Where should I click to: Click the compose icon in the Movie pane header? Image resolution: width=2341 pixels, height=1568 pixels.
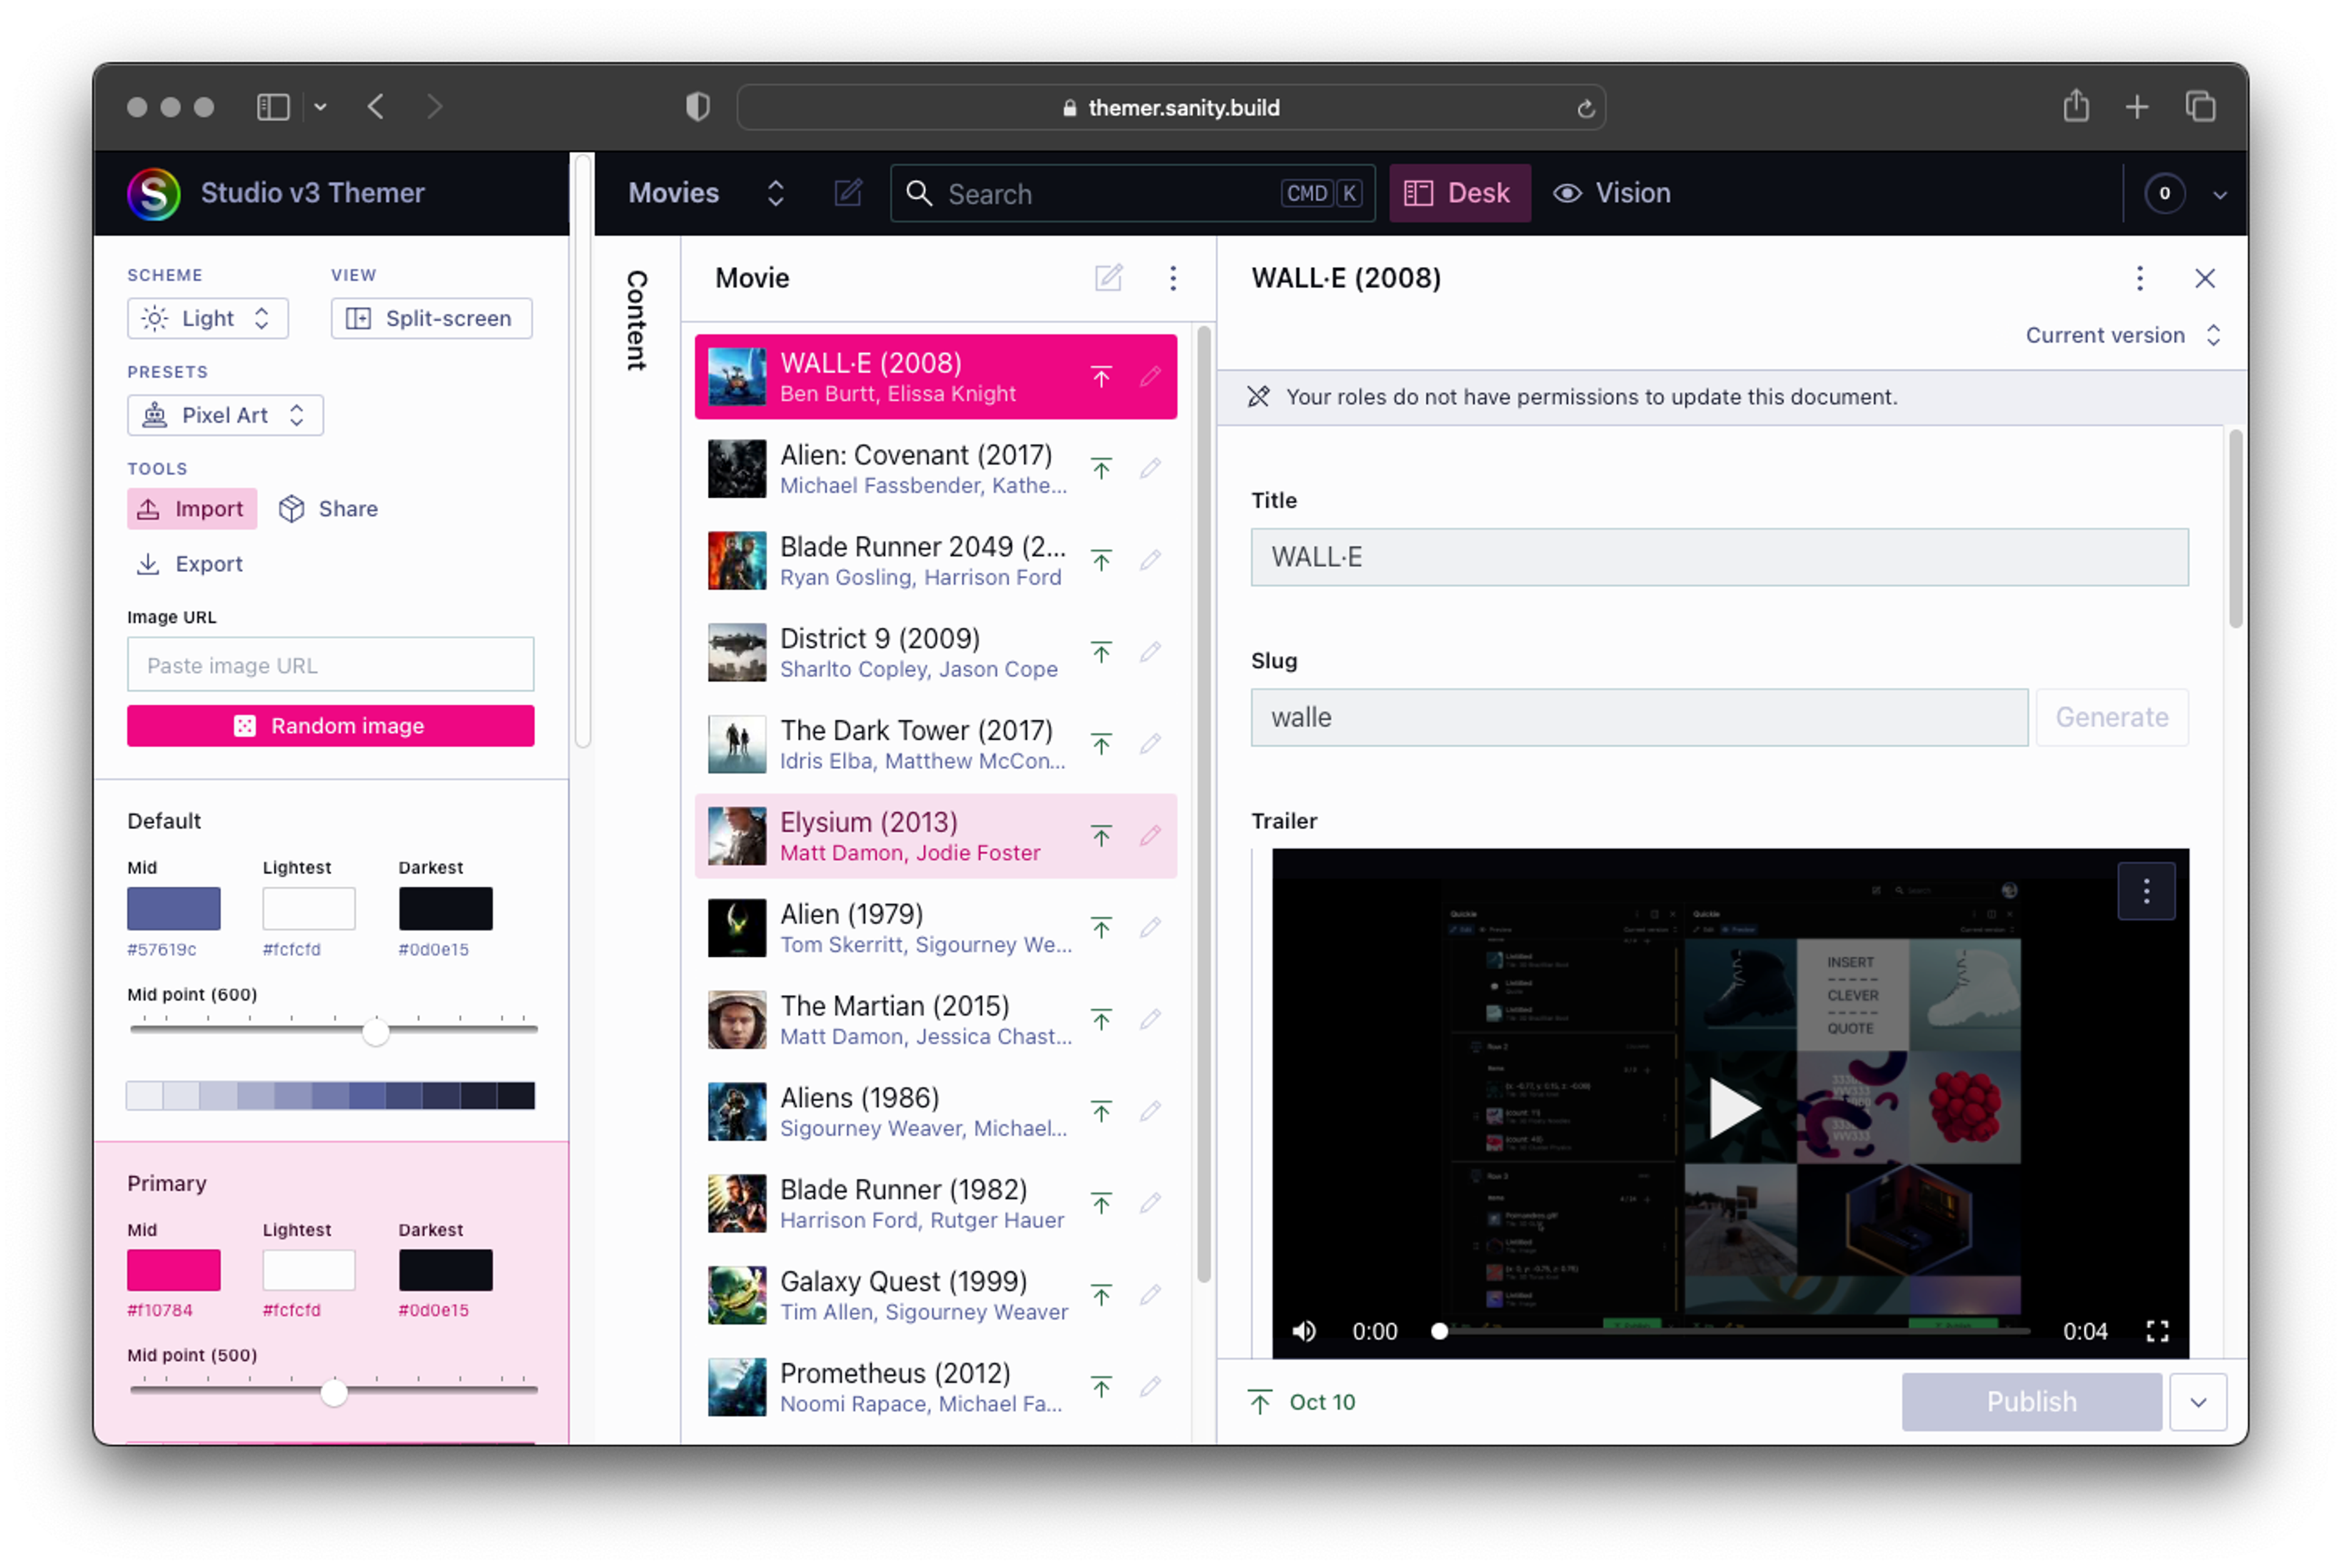click(1108, 277)
